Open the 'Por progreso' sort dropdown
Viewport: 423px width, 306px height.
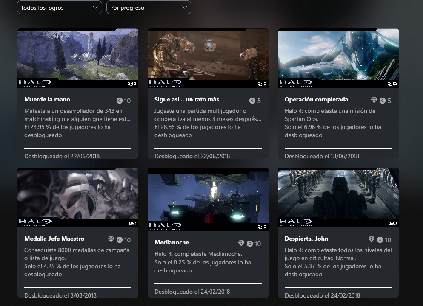point(149,7)
